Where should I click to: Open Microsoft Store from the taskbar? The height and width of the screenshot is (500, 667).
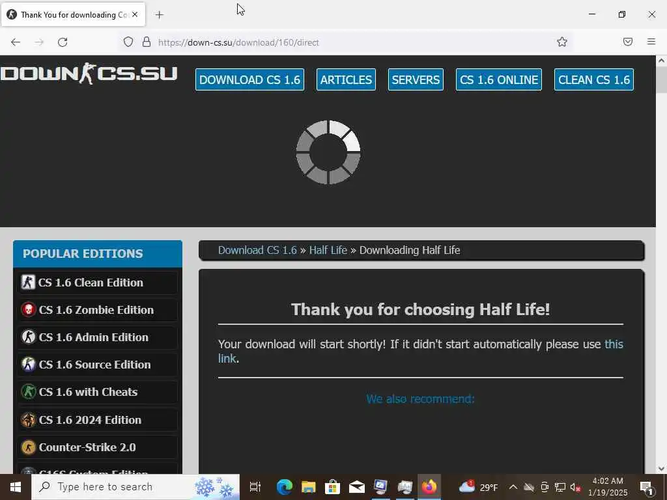[x=332, y=487]
